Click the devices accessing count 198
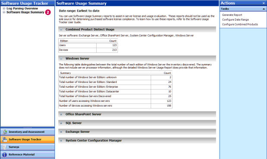This screenshot has width=267, height=159. point(169,106)
